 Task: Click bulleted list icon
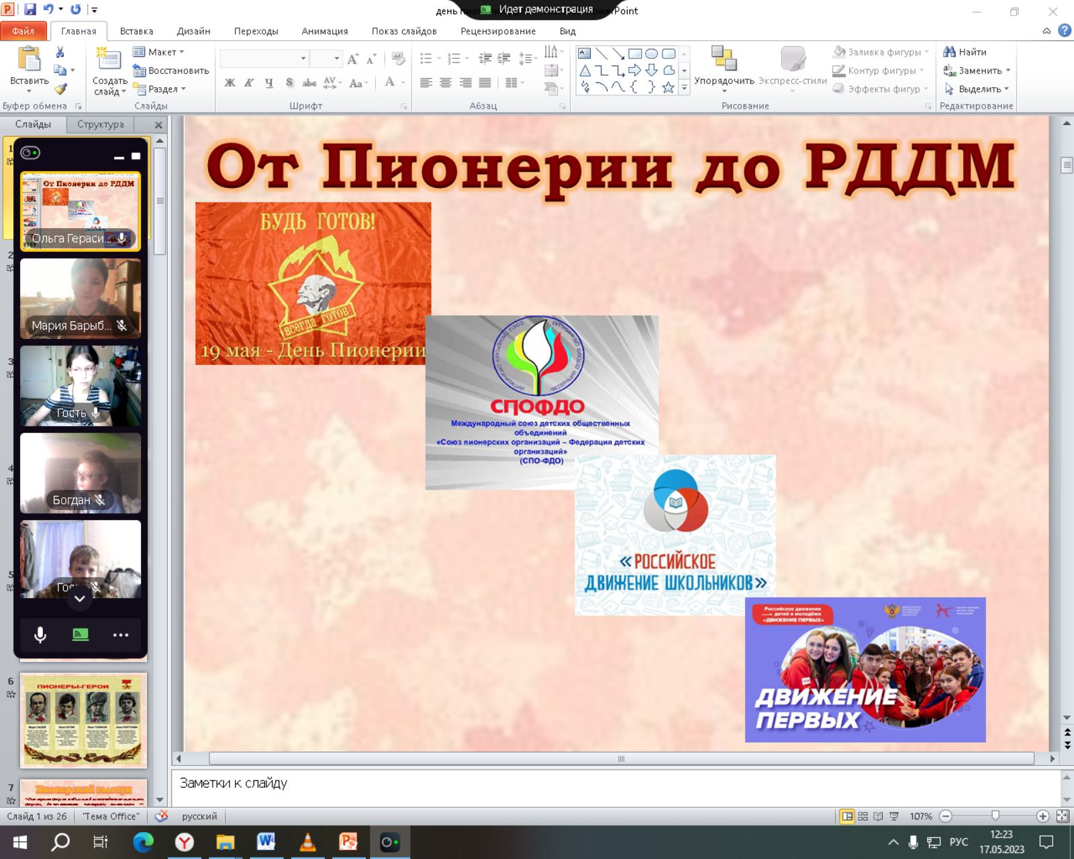[426, 59]
